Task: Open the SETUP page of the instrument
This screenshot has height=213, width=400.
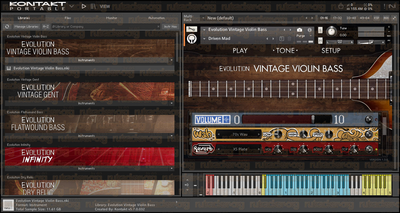Action: point(331,51)
